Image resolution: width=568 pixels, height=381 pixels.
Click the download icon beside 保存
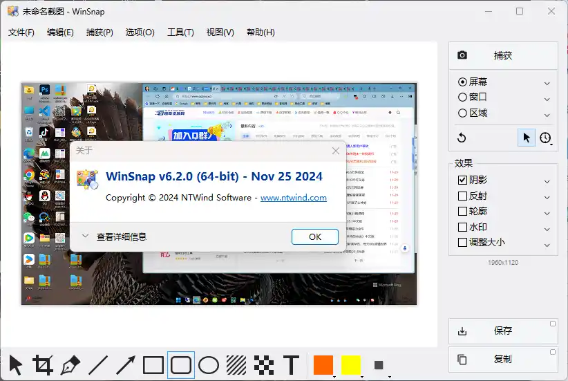coord(462,331)
